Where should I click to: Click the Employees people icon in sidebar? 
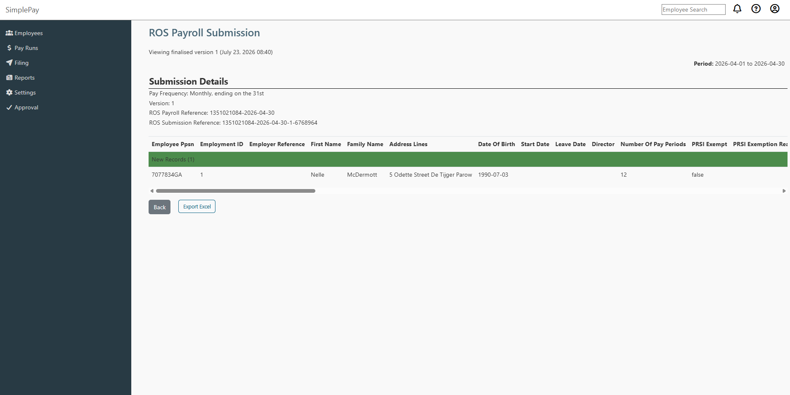pos(9,33)
